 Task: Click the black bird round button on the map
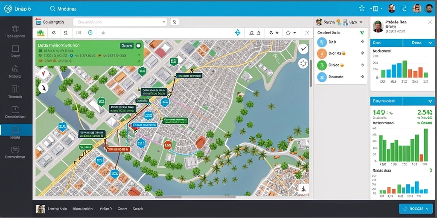point(44,88)
